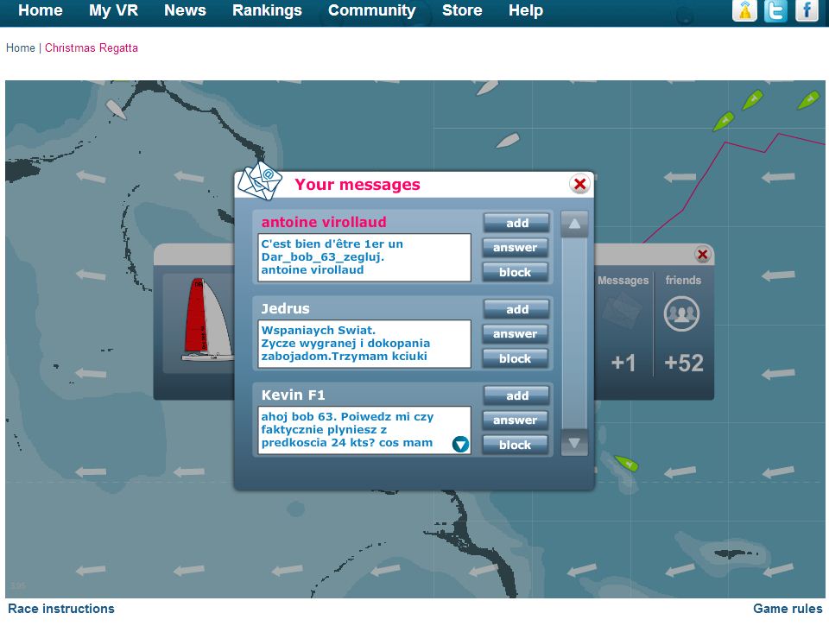Answer antoine virollaud's message
This screenshot has width=829, height=626.
[x=515, y=248]
